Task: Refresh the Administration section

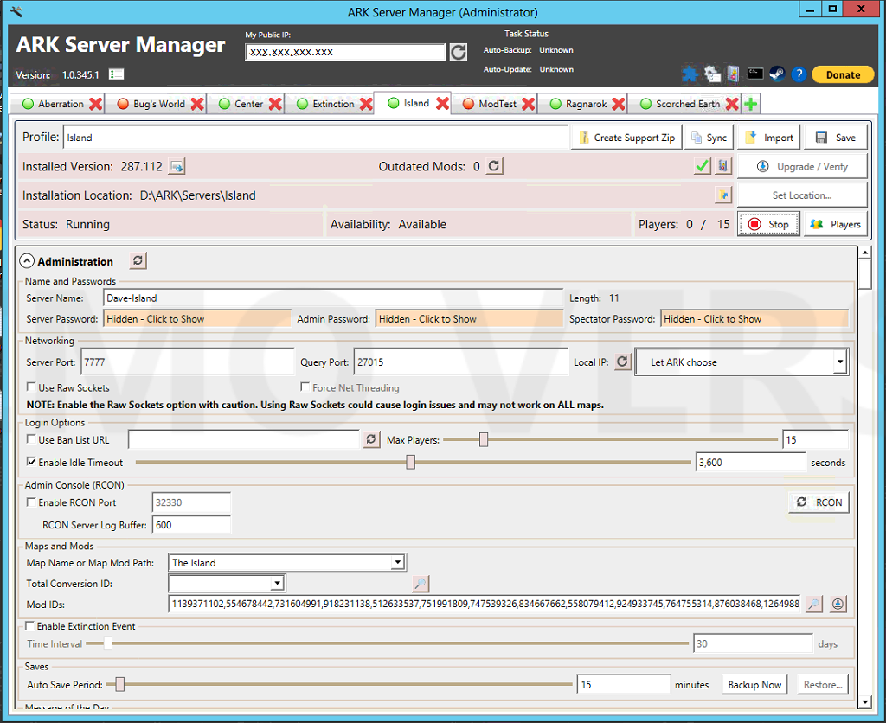Action: [138, 260]
